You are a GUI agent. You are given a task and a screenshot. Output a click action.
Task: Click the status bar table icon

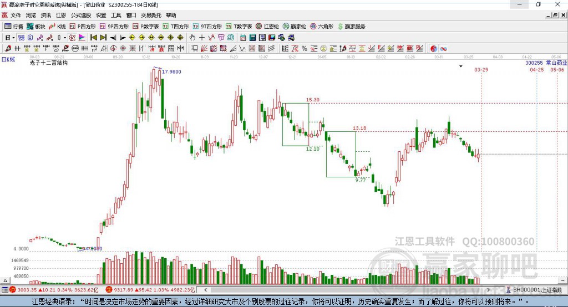(4, 290)
